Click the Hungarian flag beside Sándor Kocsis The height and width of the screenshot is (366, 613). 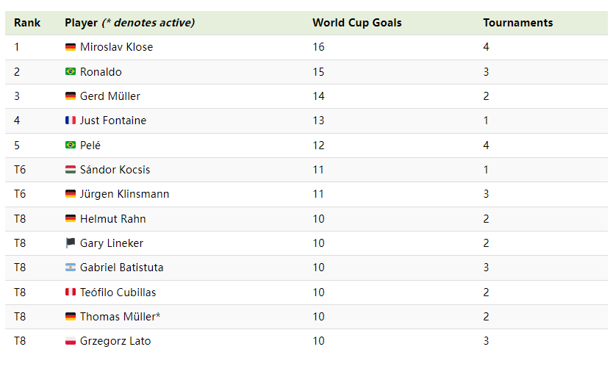pyautogui.click(x=71, y=170)
